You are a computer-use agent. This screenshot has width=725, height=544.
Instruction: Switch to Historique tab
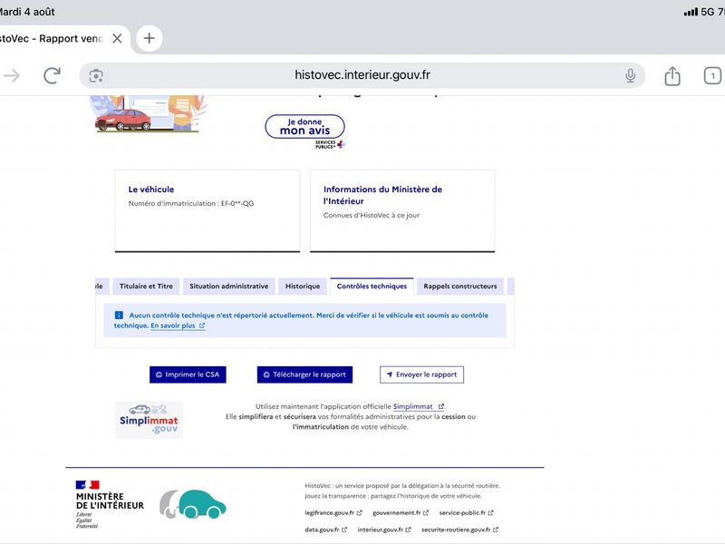click(303, 287)
